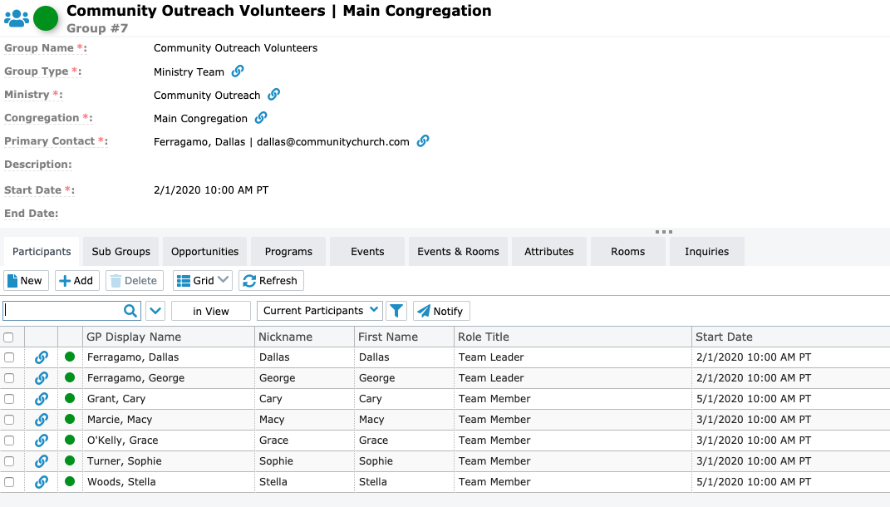Click the Community Outreach ministry link icon
Viewport: 890px width, 507px height.
pyautogui.click(x=273, y=95)
